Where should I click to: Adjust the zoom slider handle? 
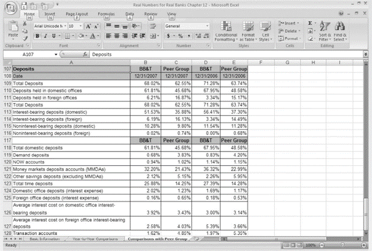coord(343,244)
